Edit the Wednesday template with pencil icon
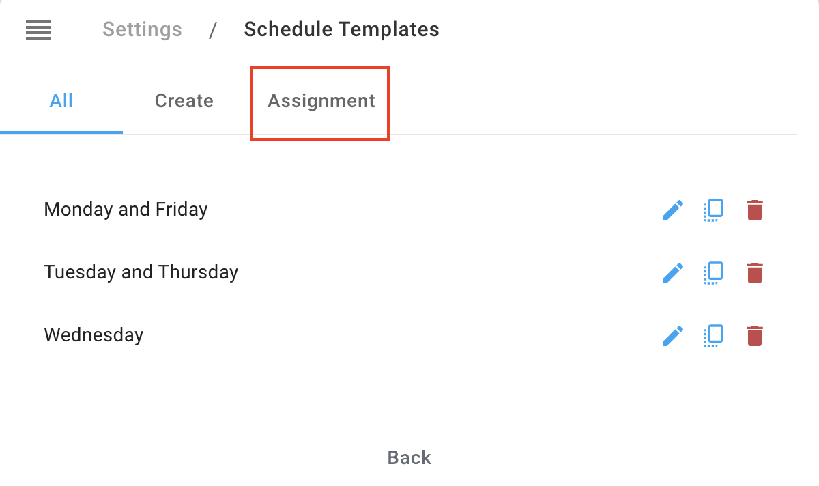 (x=673, y=336)
